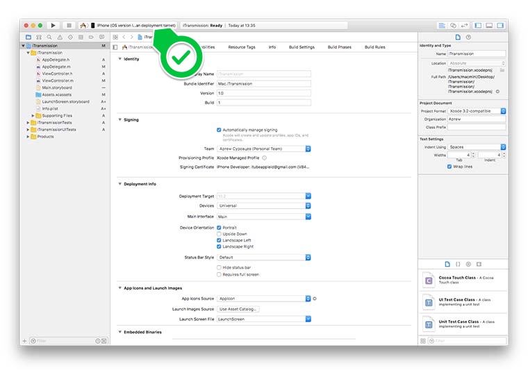528x382 pixels.
Task: Click the Use Asset Catalog button
Action: pos(238,309)
